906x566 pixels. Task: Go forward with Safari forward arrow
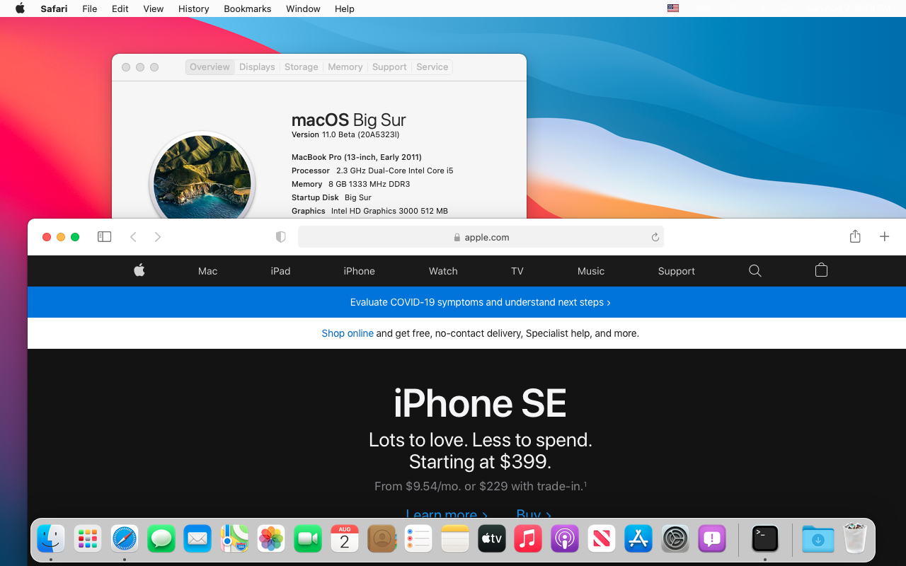(157, 237)
